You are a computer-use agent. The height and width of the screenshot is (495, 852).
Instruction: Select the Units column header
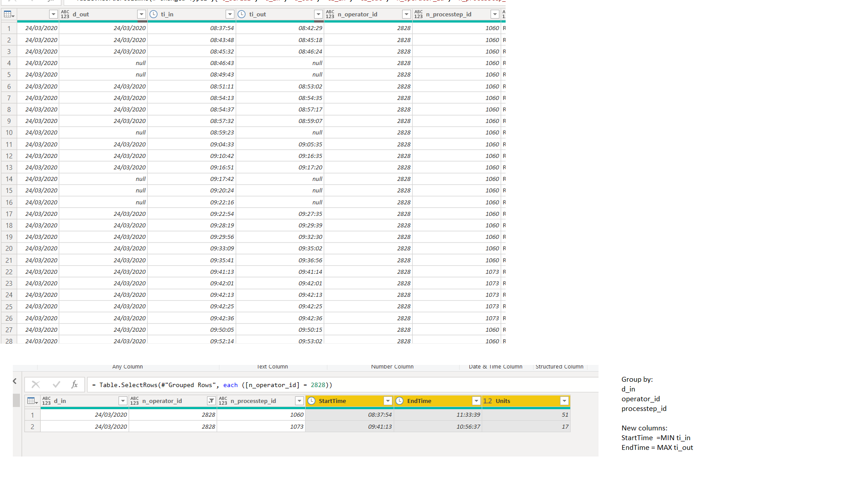click(x=526, y=401)
